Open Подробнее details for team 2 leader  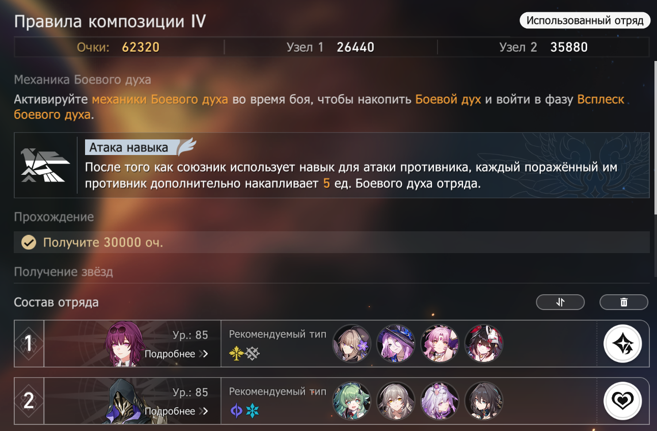[x=176, y=411]
